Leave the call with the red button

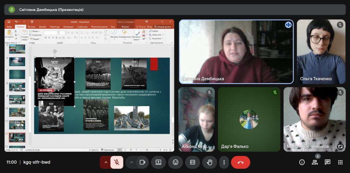(241, 162)
